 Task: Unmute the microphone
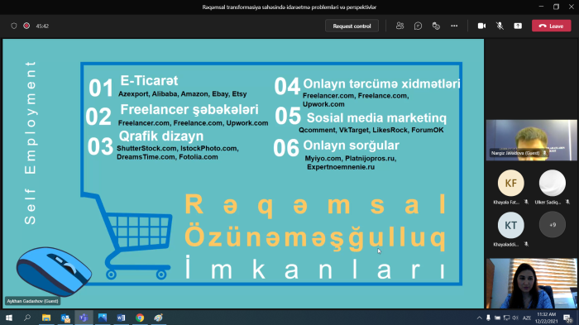click(500, 26)
